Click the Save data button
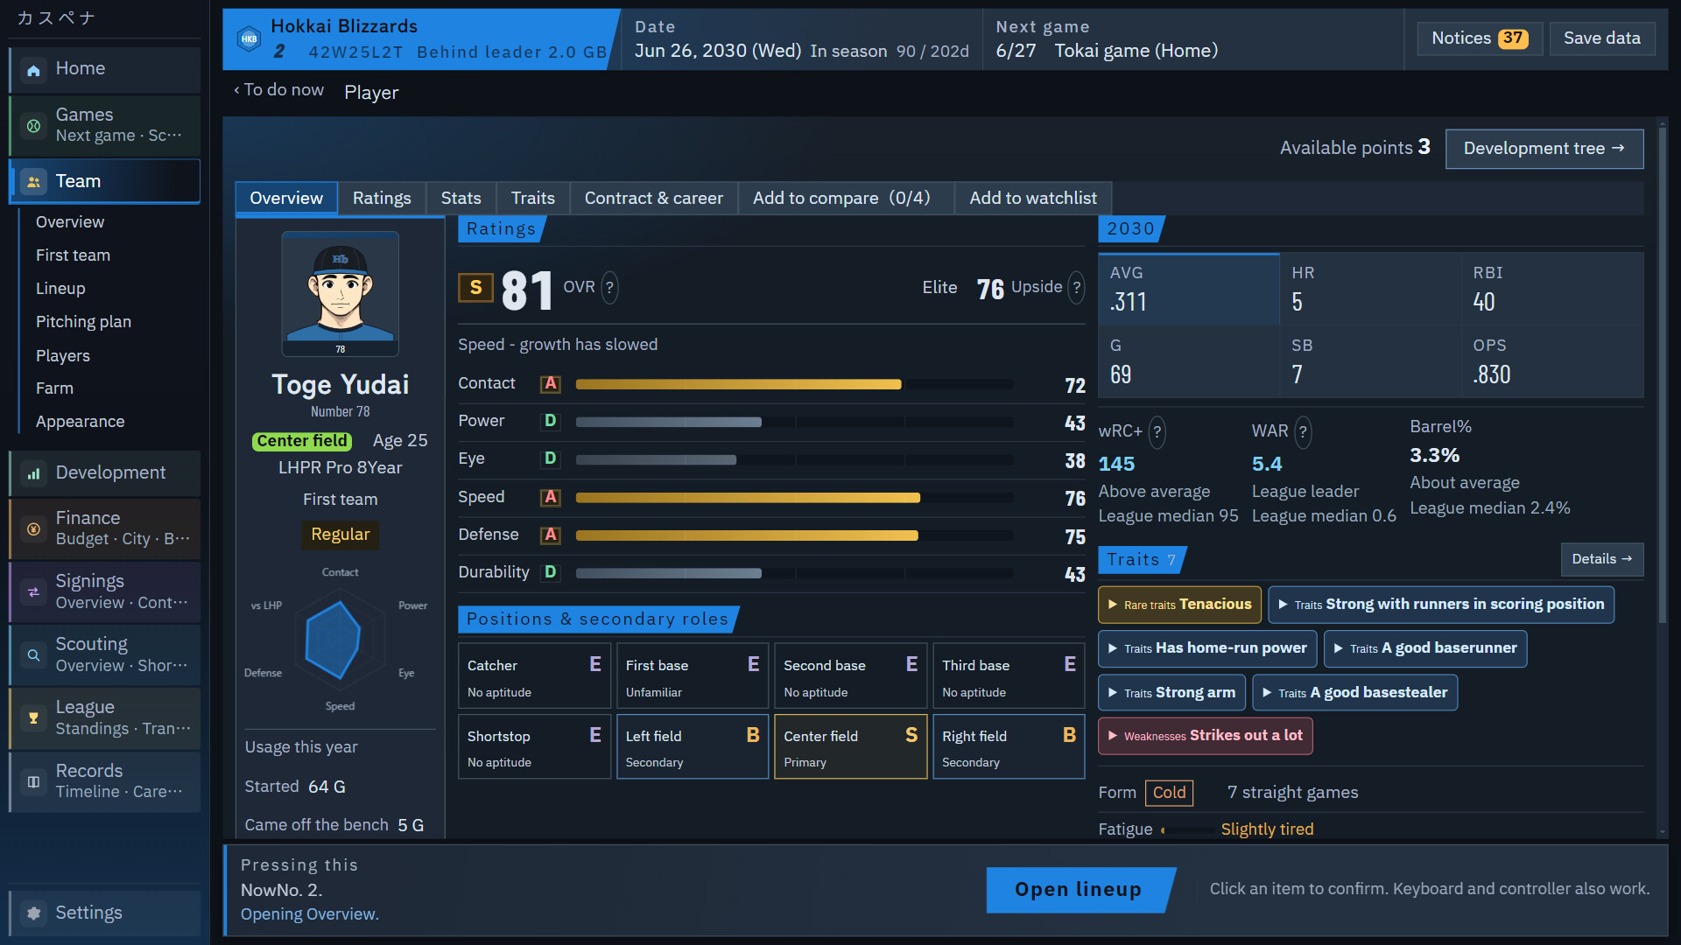The height and width of the screenshot is (945, 1681). click(x=1601, y=38)
